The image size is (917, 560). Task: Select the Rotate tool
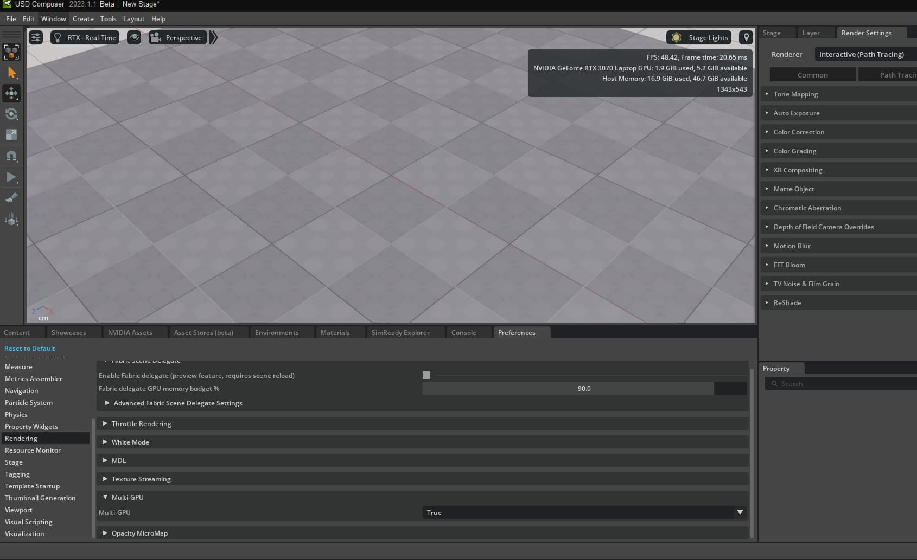tap(11, 114)
